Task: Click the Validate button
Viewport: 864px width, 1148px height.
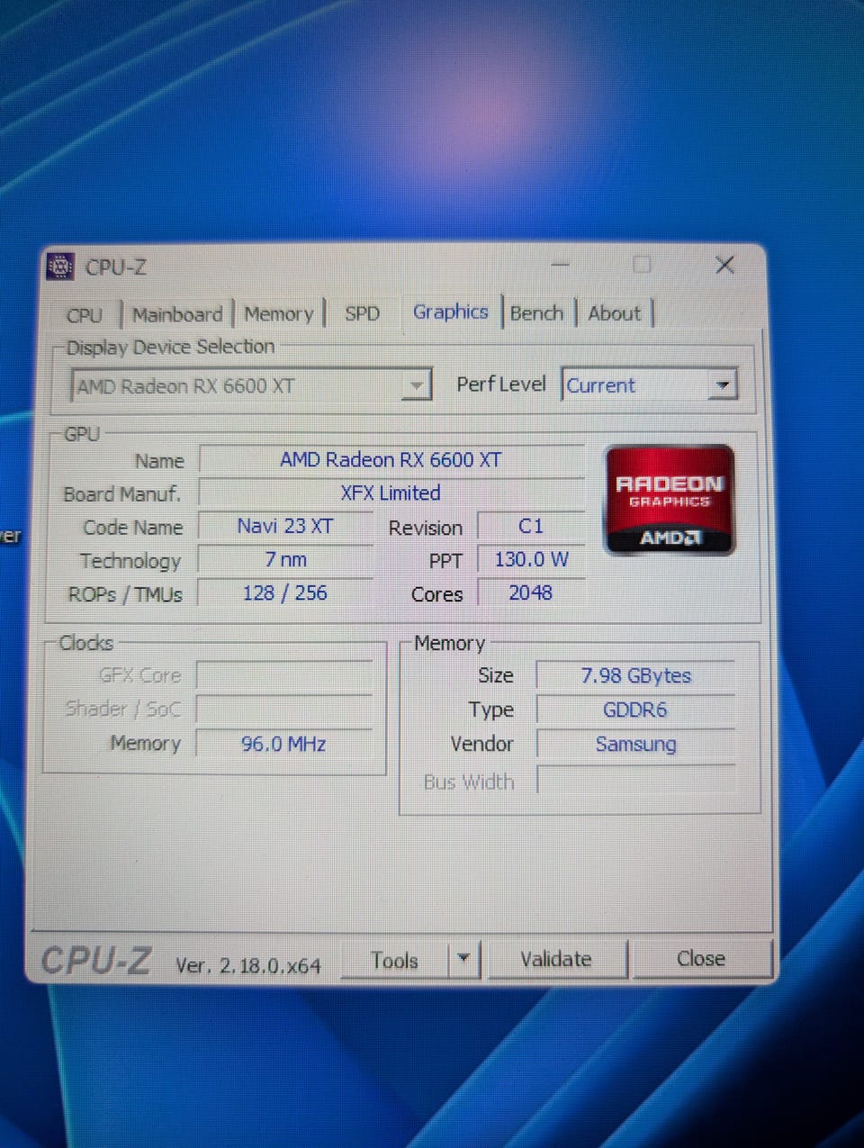Action: point(556,959)
